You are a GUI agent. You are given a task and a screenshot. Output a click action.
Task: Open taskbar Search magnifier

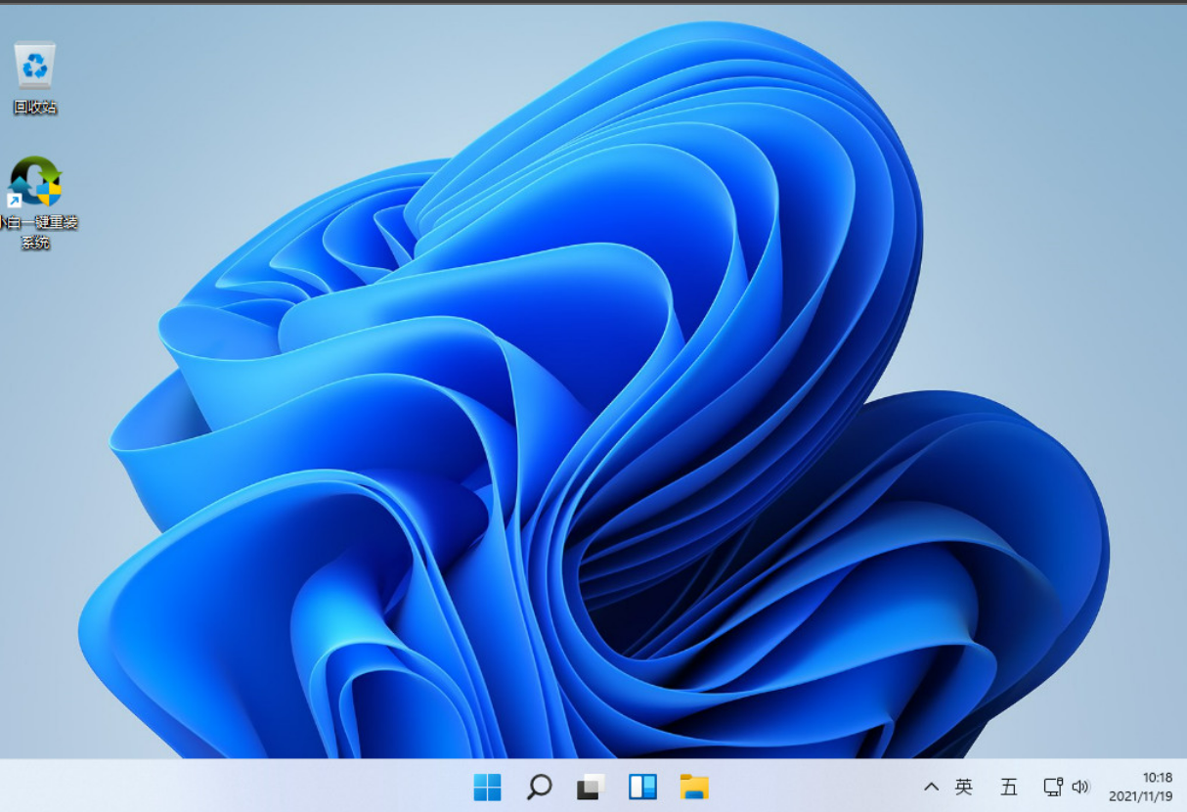tap(539, 787)
